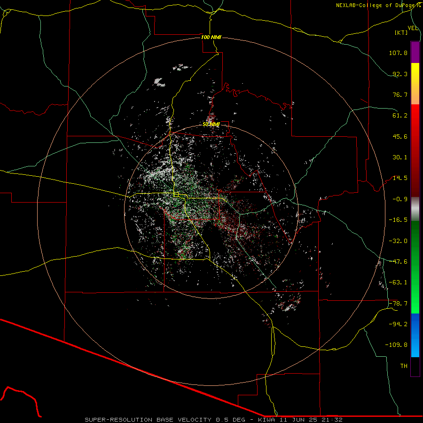Click the yellow-orange segment of velocity color bar
This screenshot has height=423, width=423.
415,84
